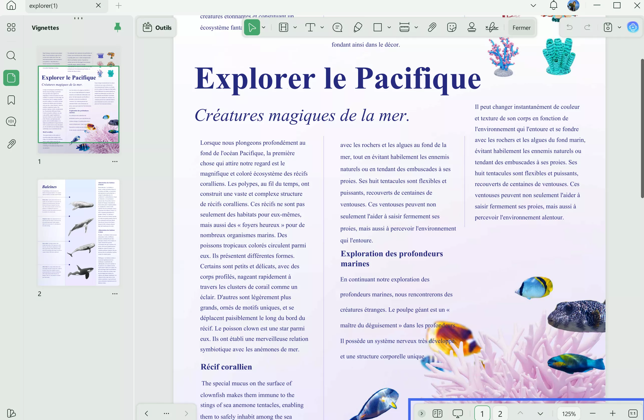Open the AI assistant
The height and width of the screenshot is (420, 644).
click(x=633, y=27)
